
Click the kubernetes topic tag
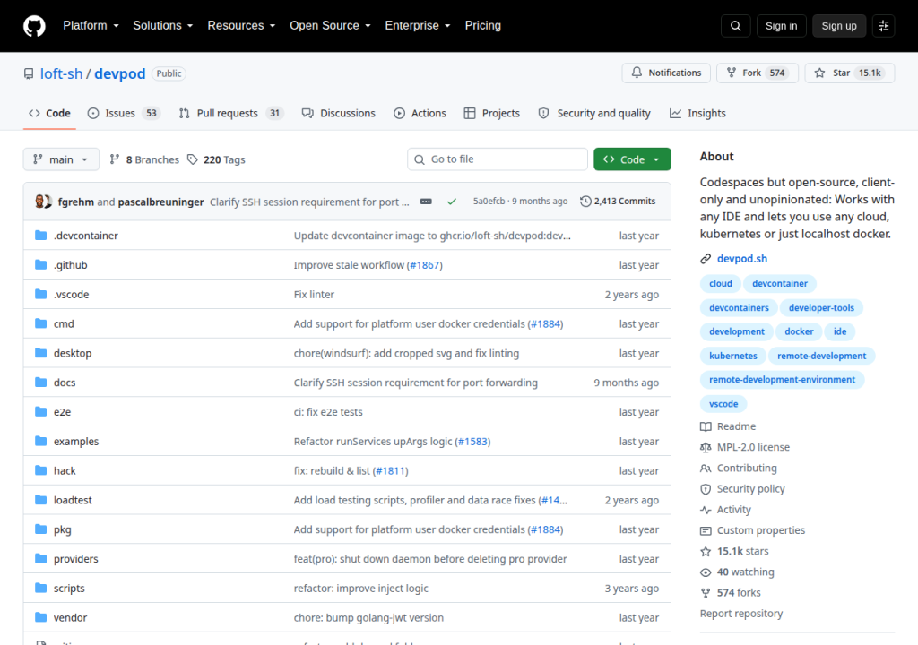pyautogui.click(x=733, y=356)
